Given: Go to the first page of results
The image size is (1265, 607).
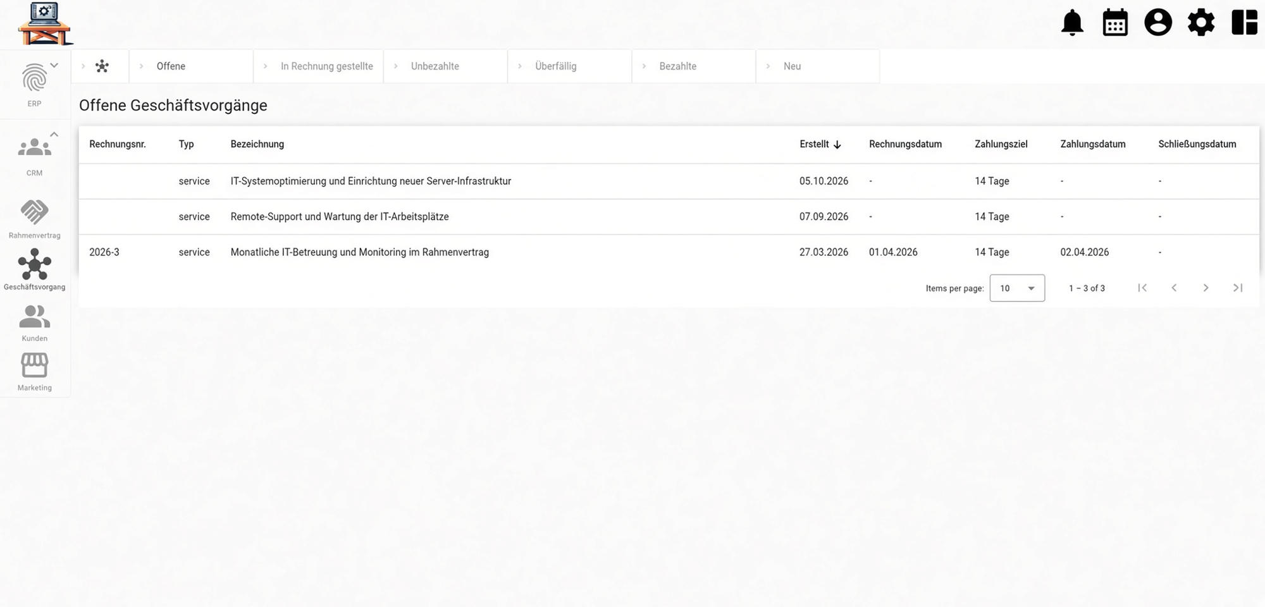Looking at the screenshot, I should point(1142,288).
